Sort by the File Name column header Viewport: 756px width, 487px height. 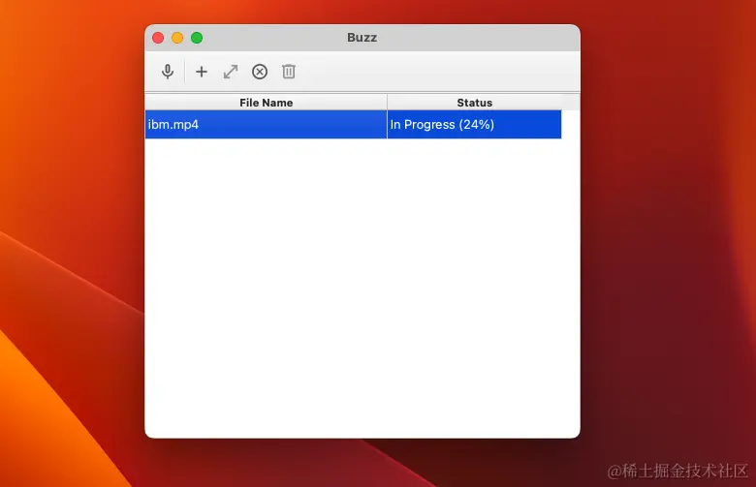[x=266, y=103]
